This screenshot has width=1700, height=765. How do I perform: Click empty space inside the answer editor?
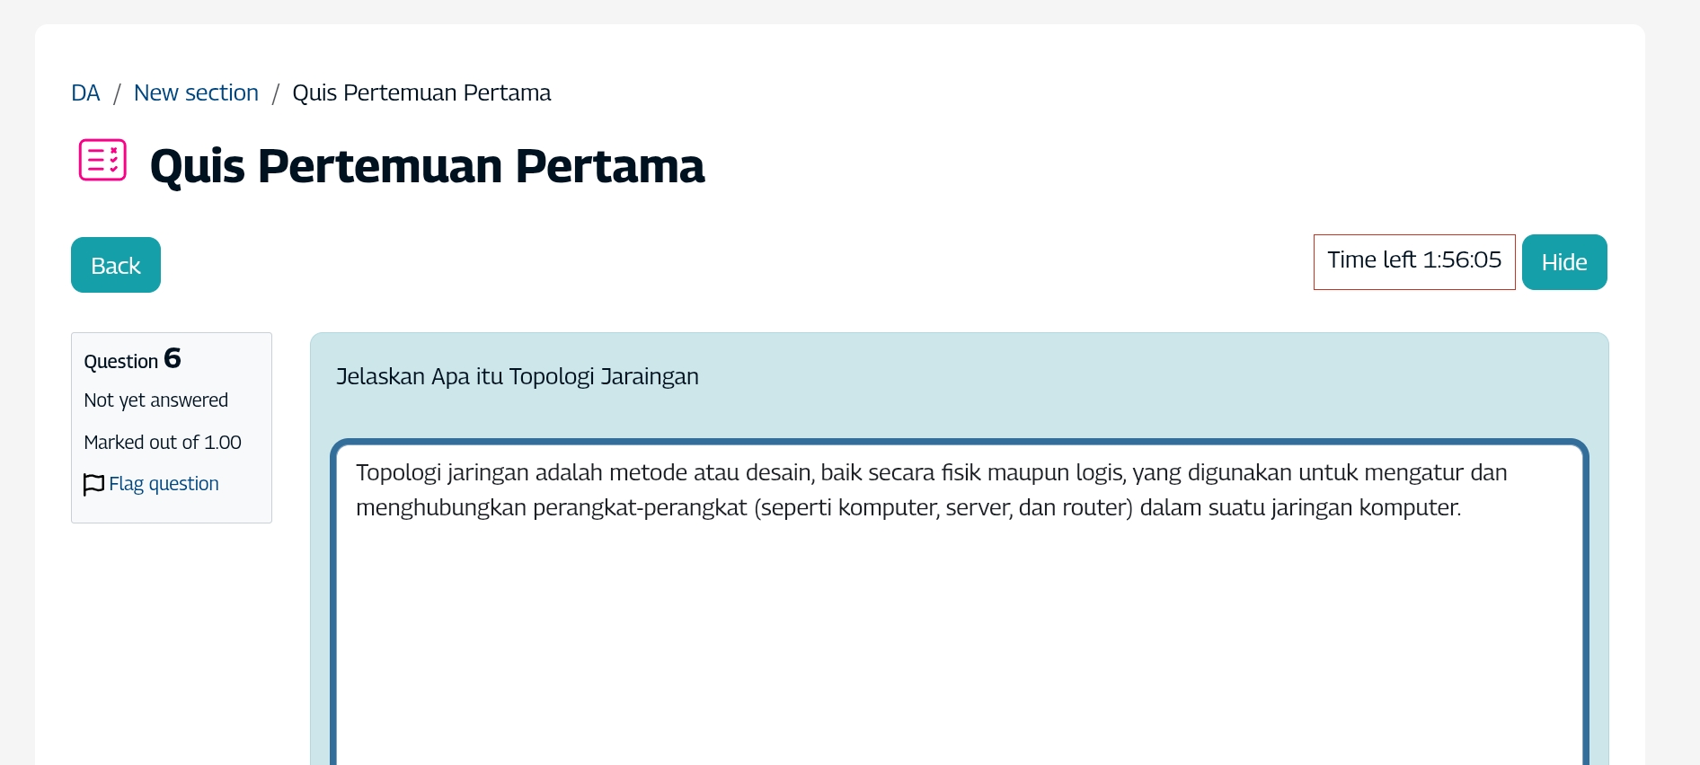(958, 646)
